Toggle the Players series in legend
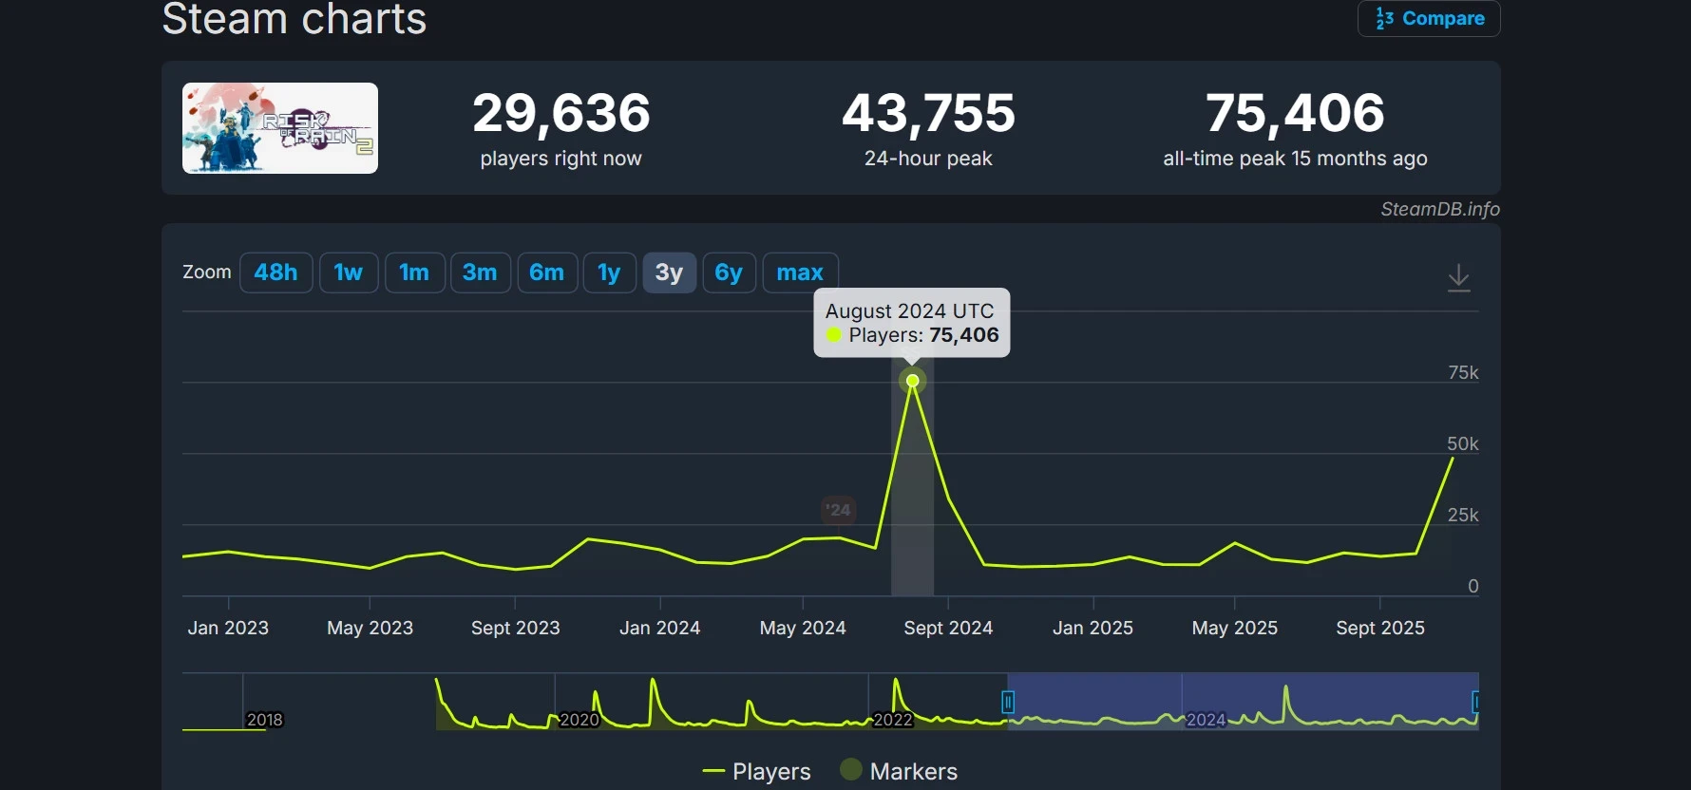This screenshot has width=1691, height=790. (757, 771)
